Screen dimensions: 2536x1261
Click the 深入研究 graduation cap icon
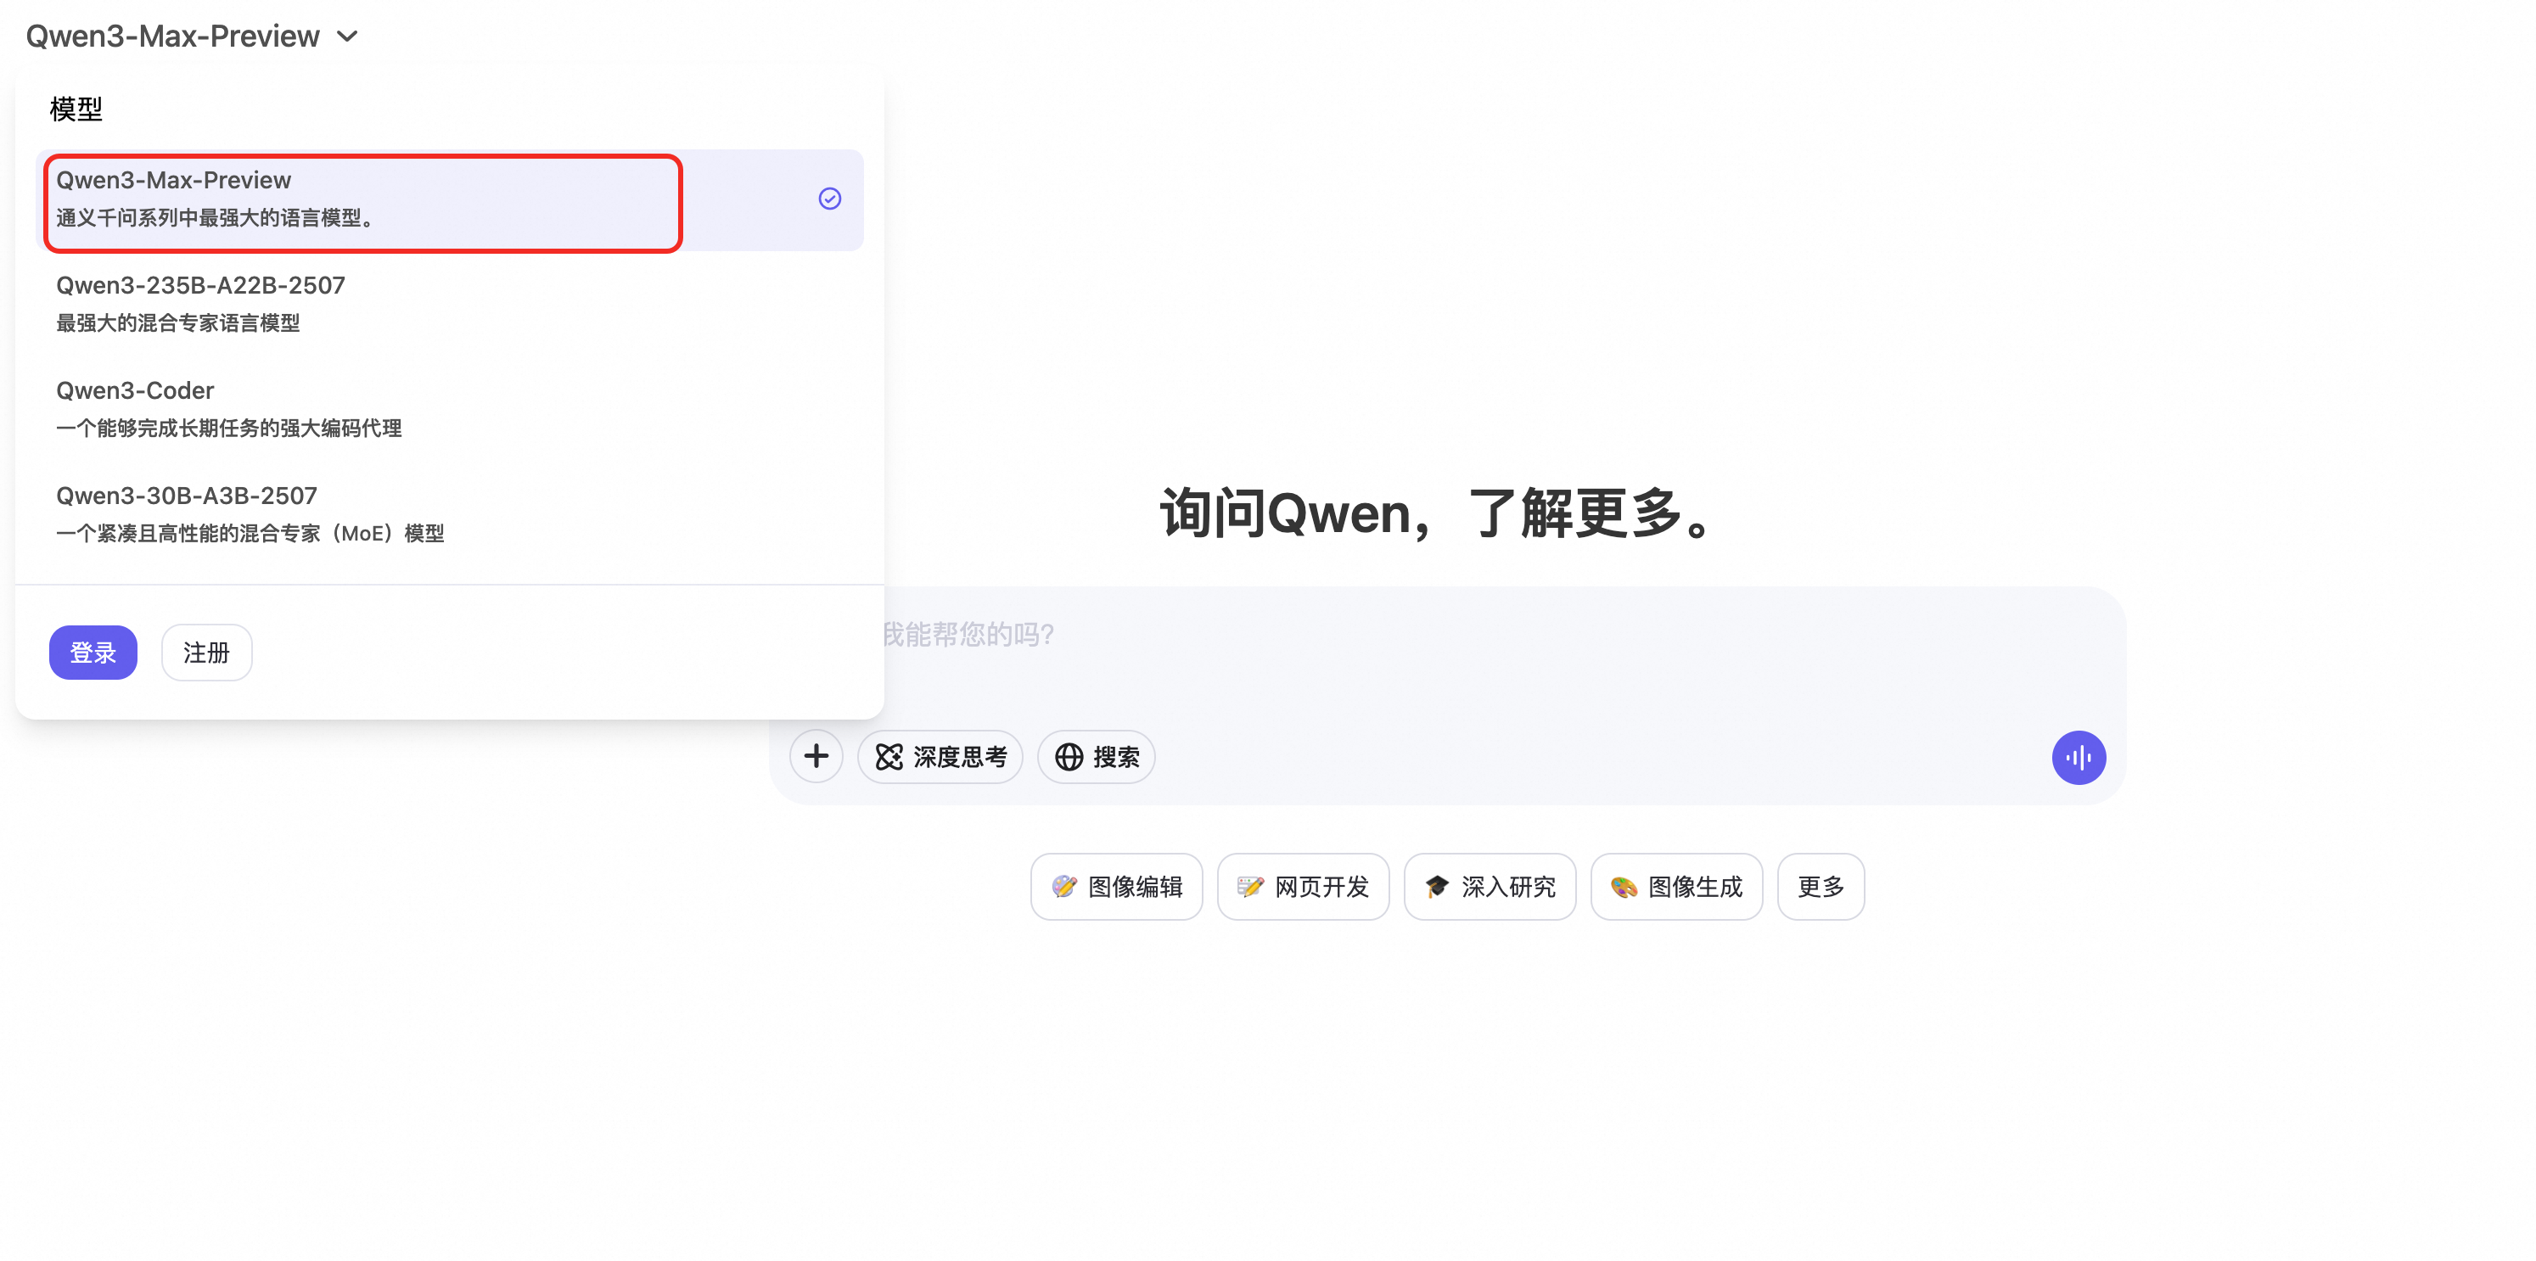tap(1438, 887)
